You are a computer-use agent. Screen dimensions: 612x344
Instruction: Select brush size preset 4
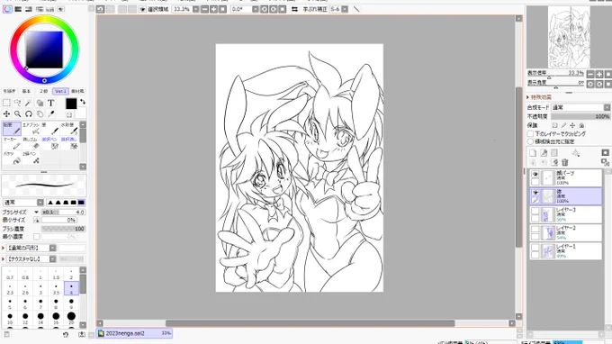pos(71,288)
